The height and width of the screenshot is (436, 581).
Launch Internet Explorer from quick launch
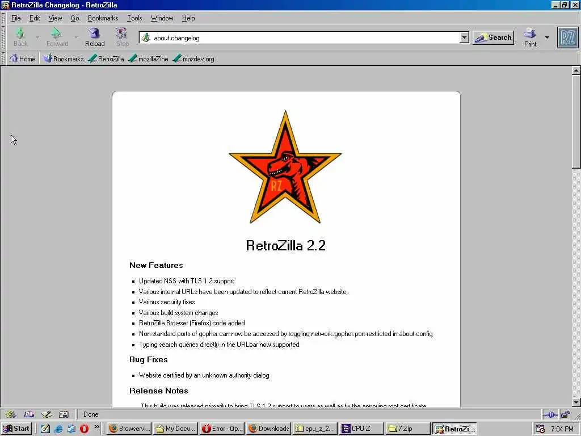pyautogui.click(x=58, y=429)
